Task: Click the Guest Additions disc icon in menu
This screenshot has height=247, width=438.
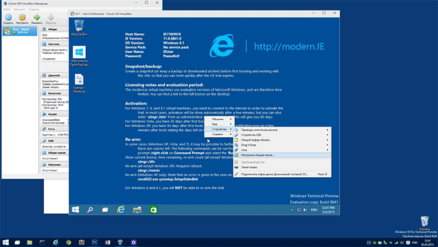Action: pos(237,174)
